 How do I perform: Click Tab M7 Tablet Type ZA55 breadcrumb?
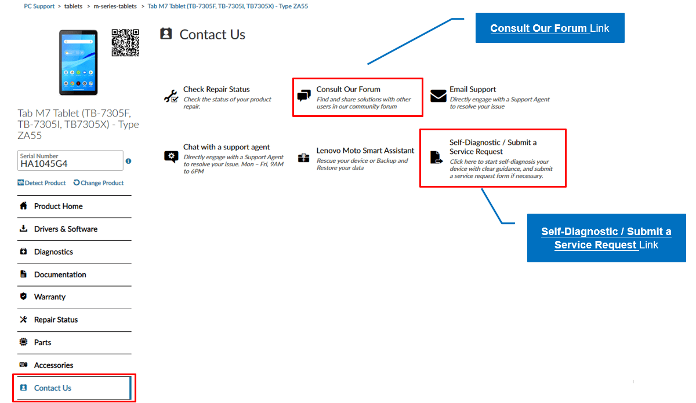pos(228,6)
